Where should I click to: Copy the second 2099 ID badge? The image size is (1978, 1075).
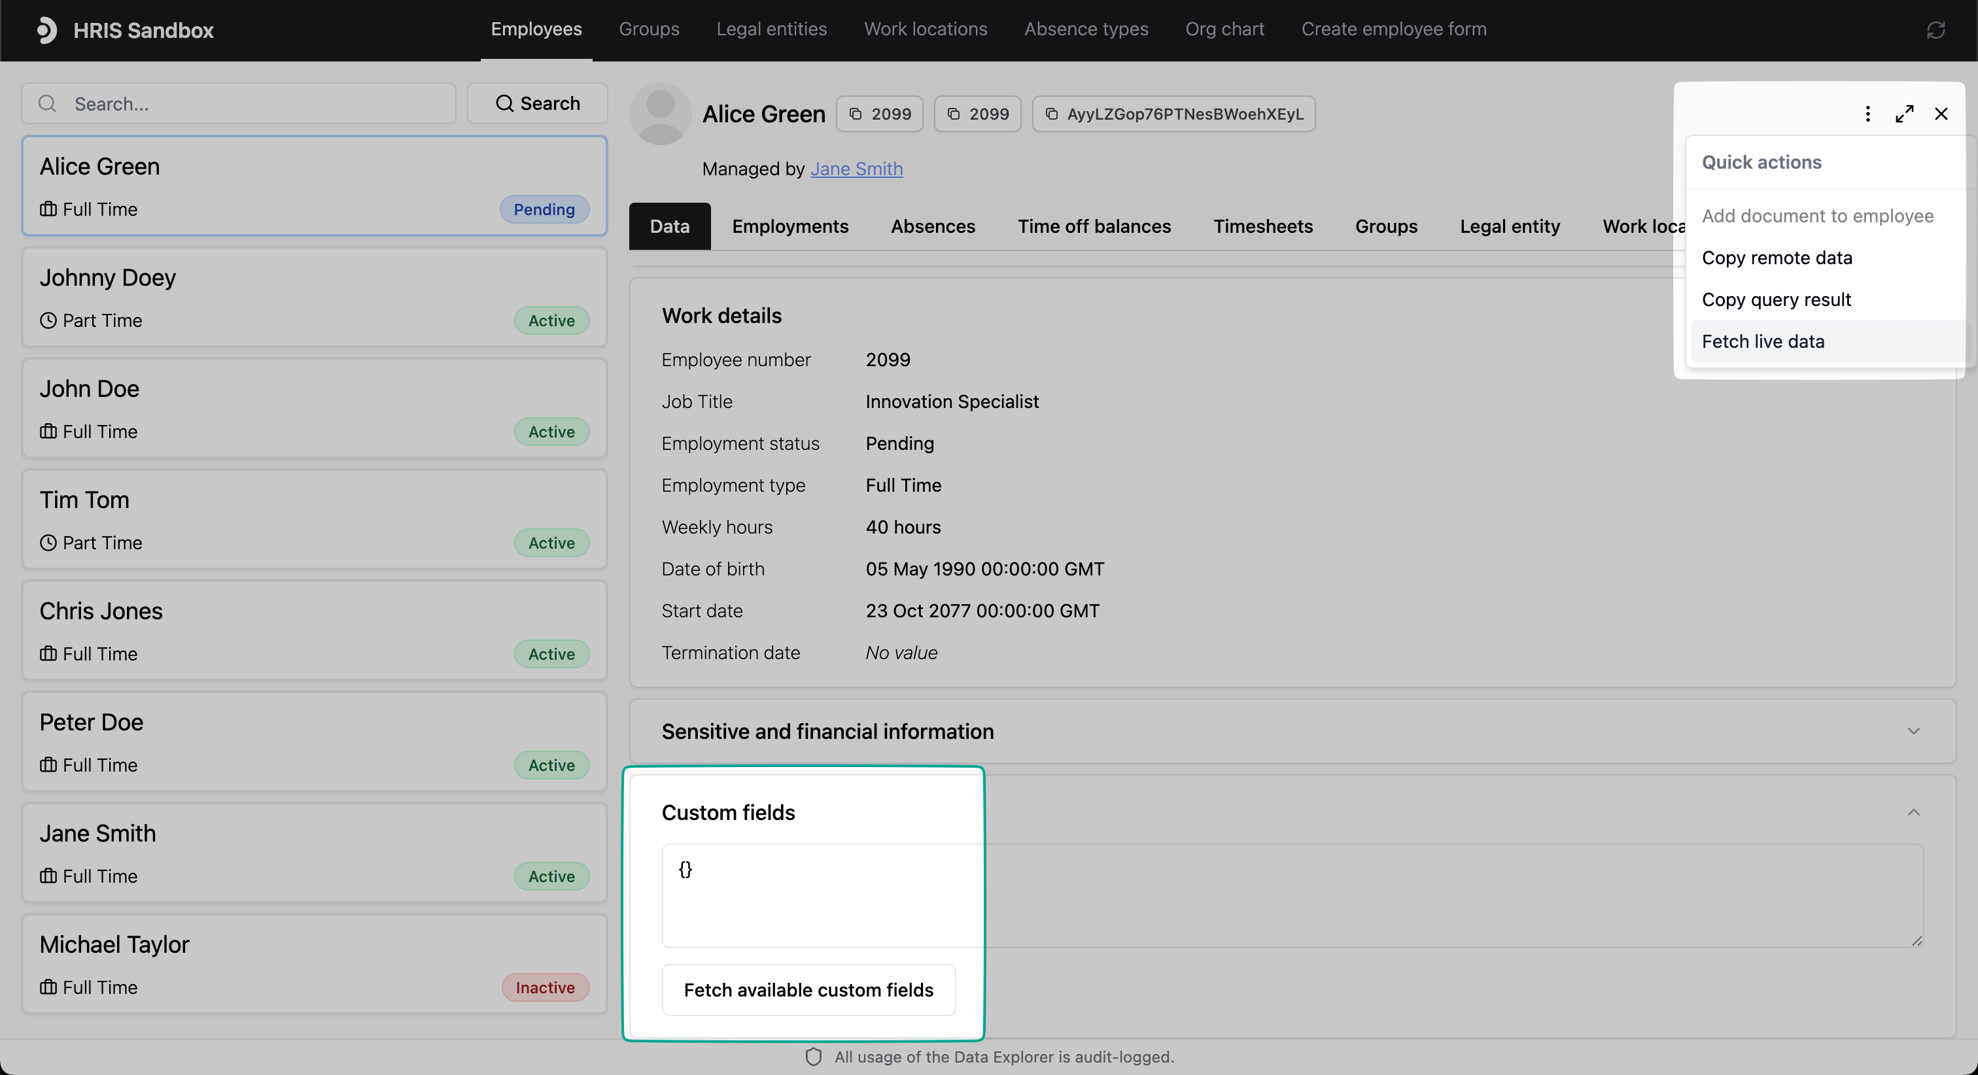pyautogui.click(x=977, y=114)
